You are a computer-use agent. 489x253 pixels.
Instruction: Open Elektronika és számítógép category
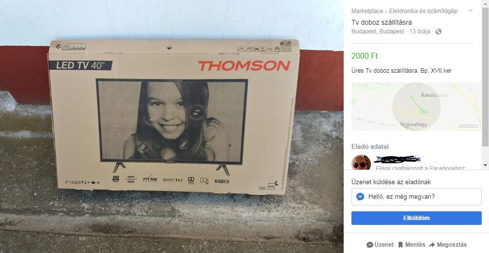423,11
